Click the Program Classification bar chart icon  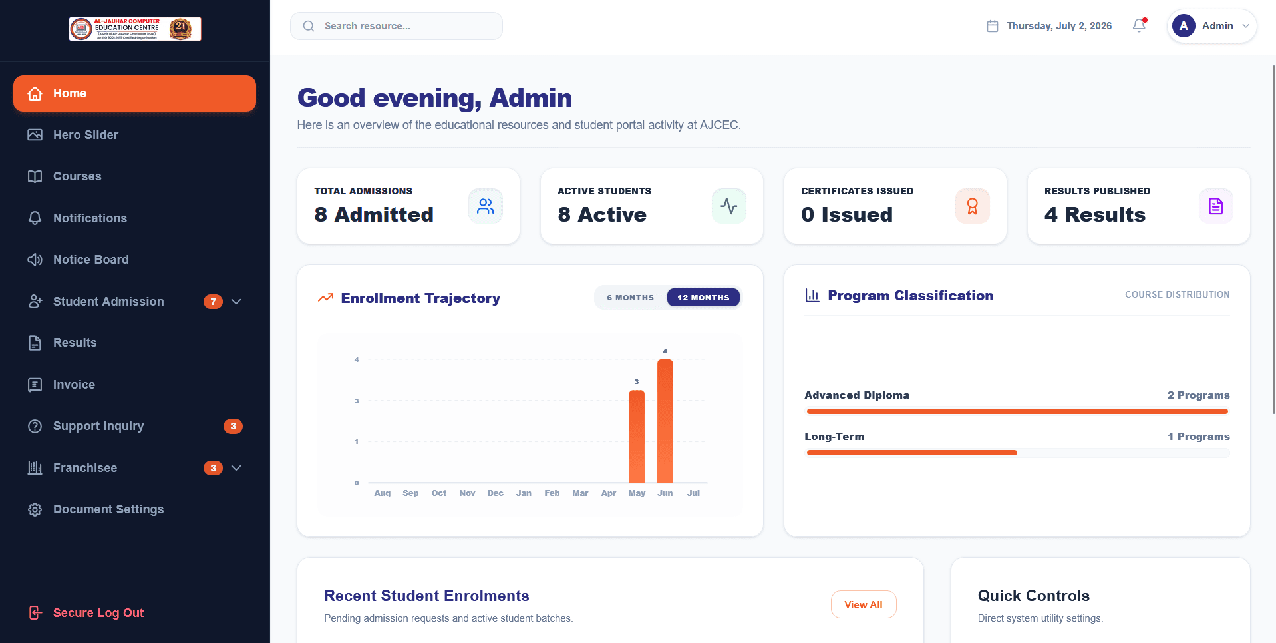point(812,295)
